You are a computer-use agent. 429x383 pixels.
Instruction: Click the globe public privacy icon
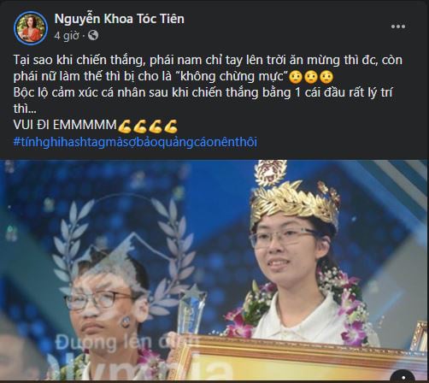click(x=93, y=35)
